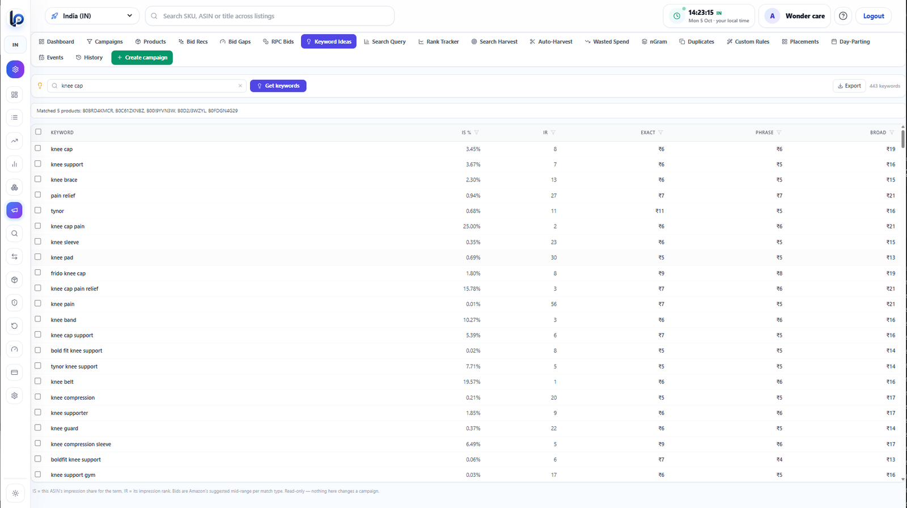Go to the Rank Tracker tab
Screen dimensions: 907x508
tap(439, 41)
